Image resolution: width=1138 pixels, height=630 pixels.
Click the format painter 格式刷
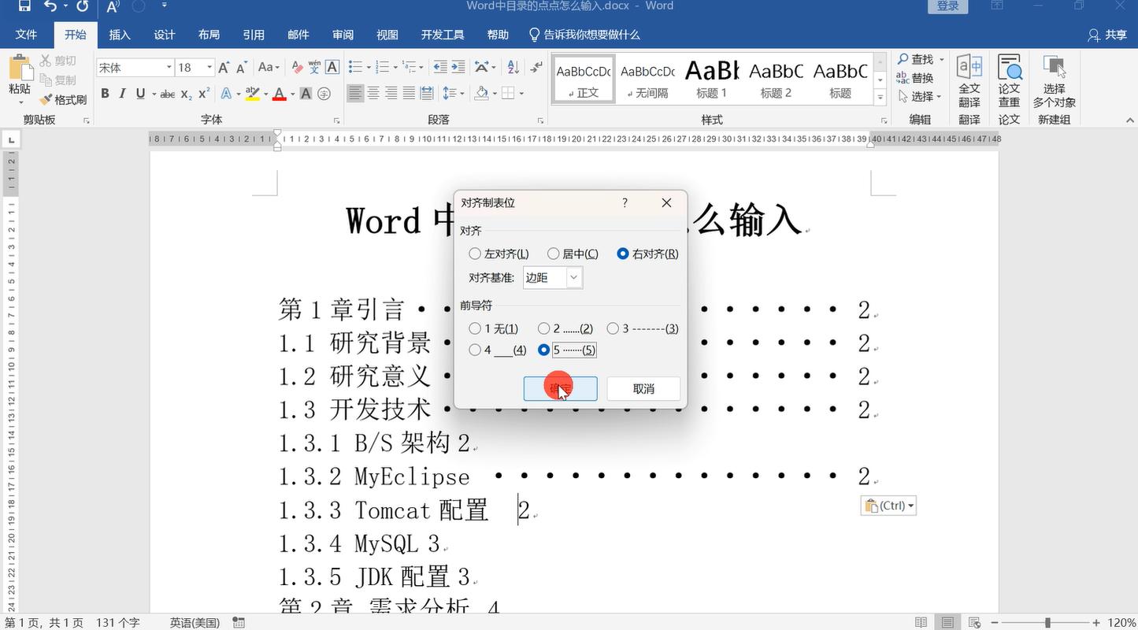(64, 100)
